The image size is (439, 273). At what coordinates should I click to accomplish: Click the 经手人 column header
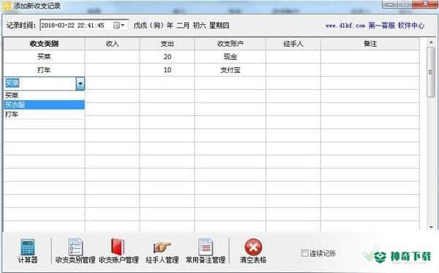coord(293,44)
